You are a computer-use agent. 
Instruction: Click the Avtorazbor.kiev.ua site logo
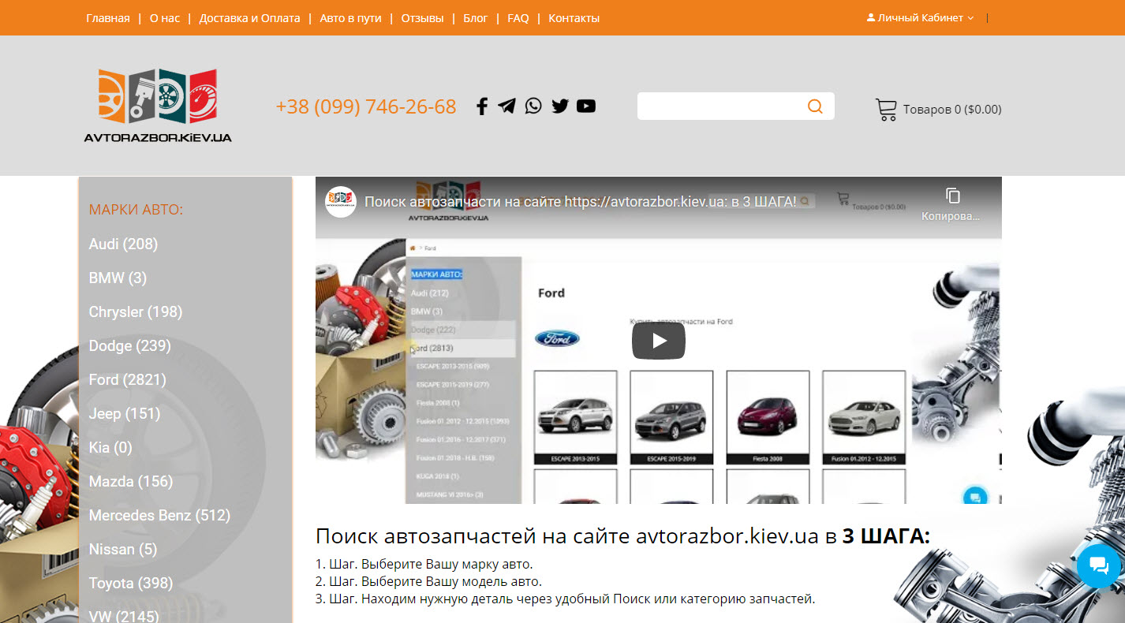pyautogui.click(x=158, y=106)
